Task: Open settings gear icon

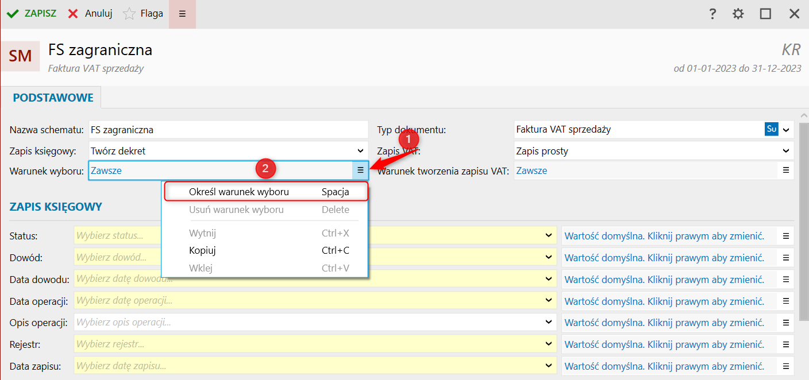Action: pos(738,14)
